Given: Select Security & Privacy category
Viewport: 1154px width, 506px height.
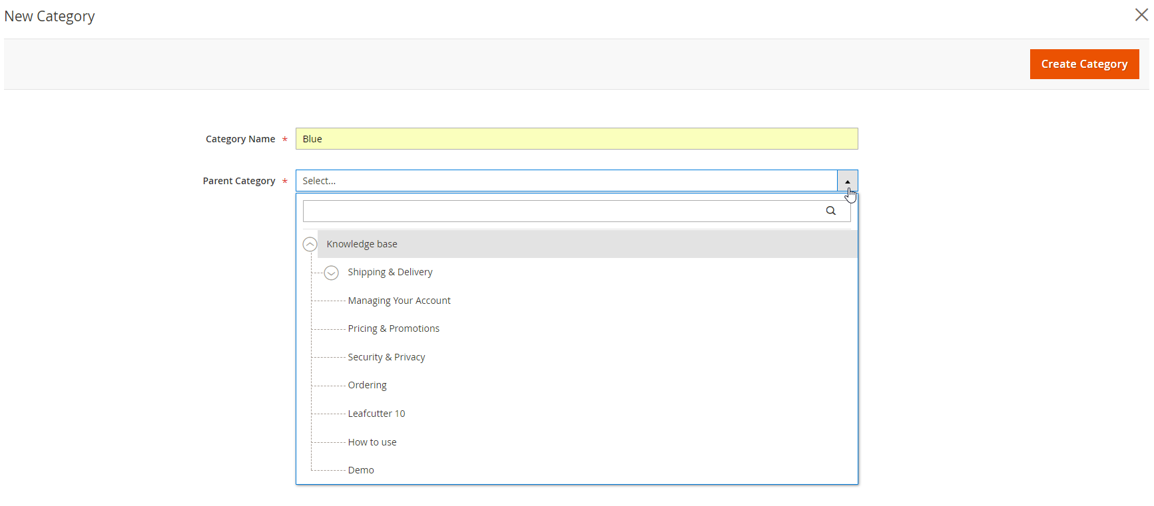Looking at the screenshot, I should coord(386,357).
